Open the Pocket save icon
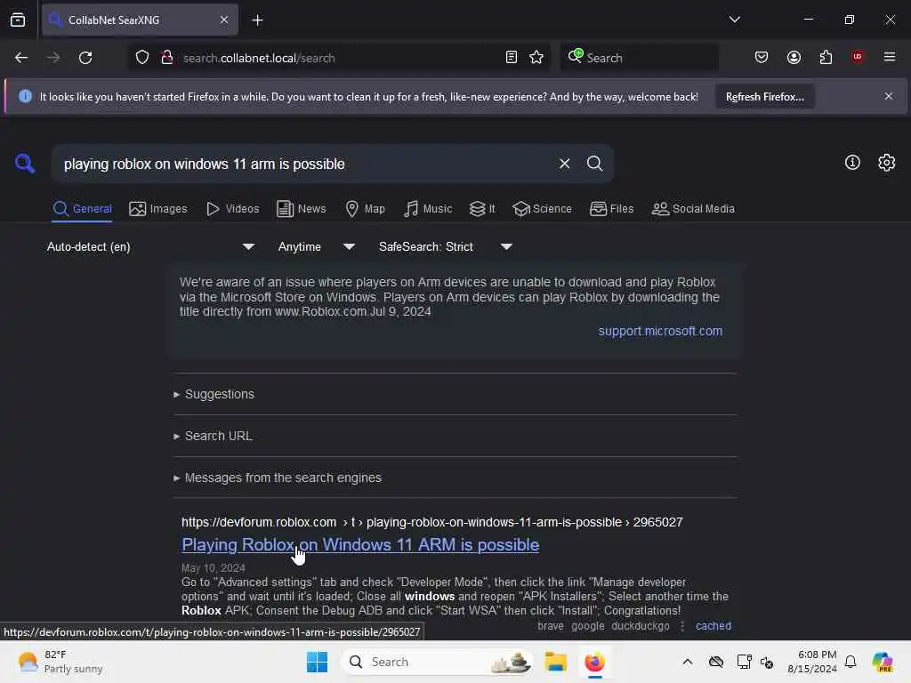 tap(762, 58)
